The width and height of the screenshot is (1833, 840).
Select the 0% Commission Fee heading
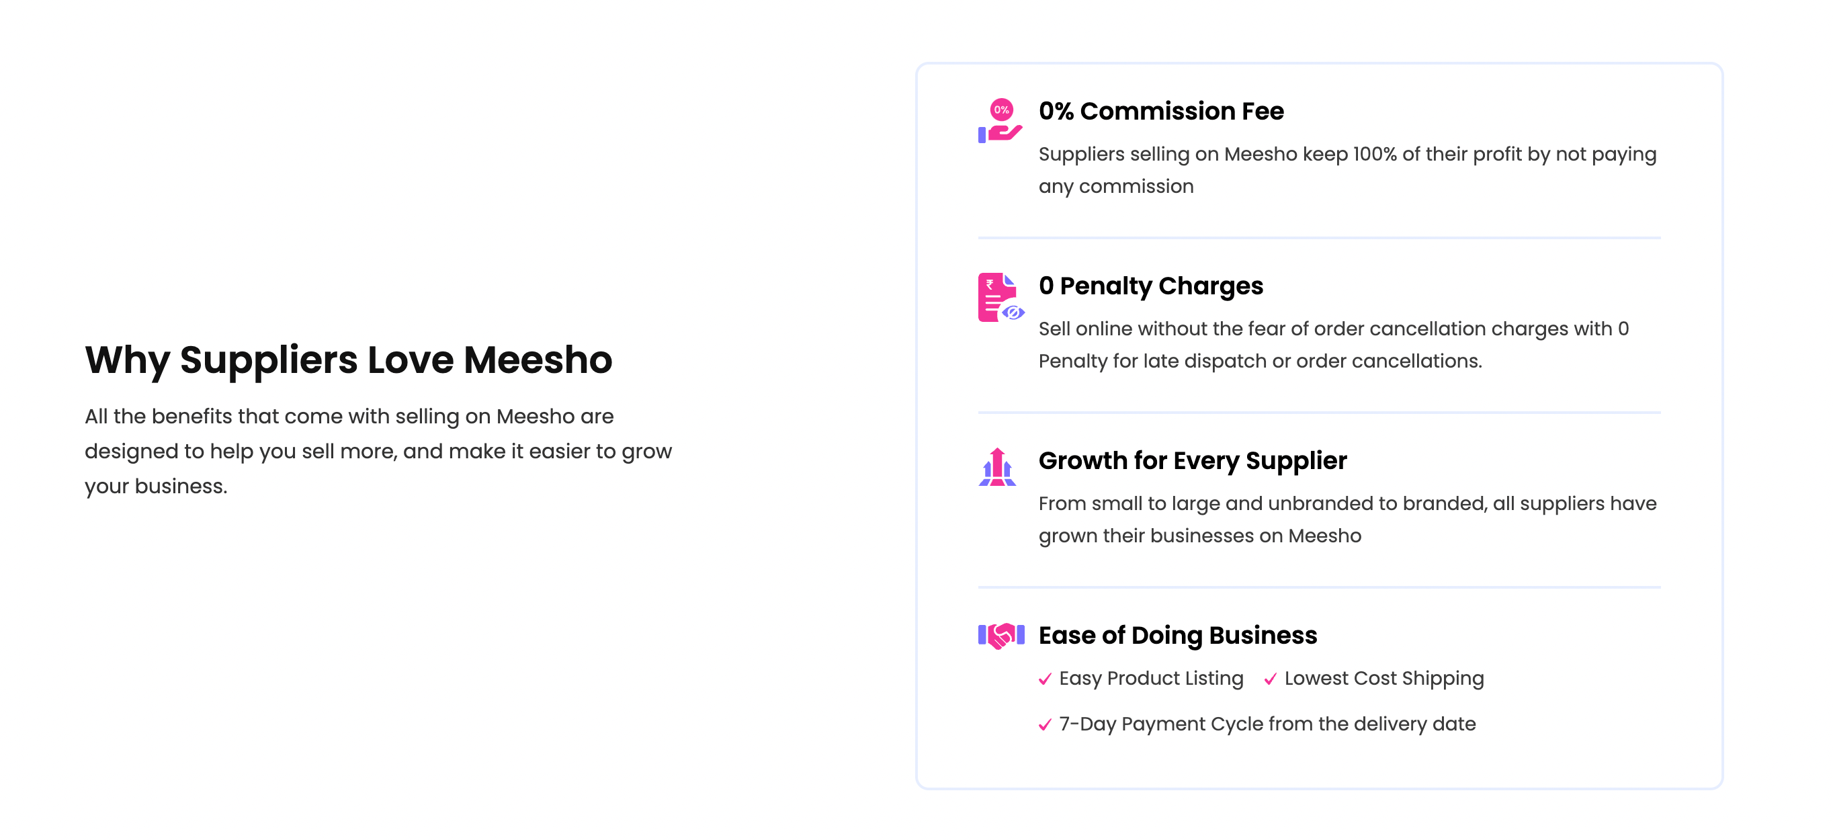[1160, 111]
